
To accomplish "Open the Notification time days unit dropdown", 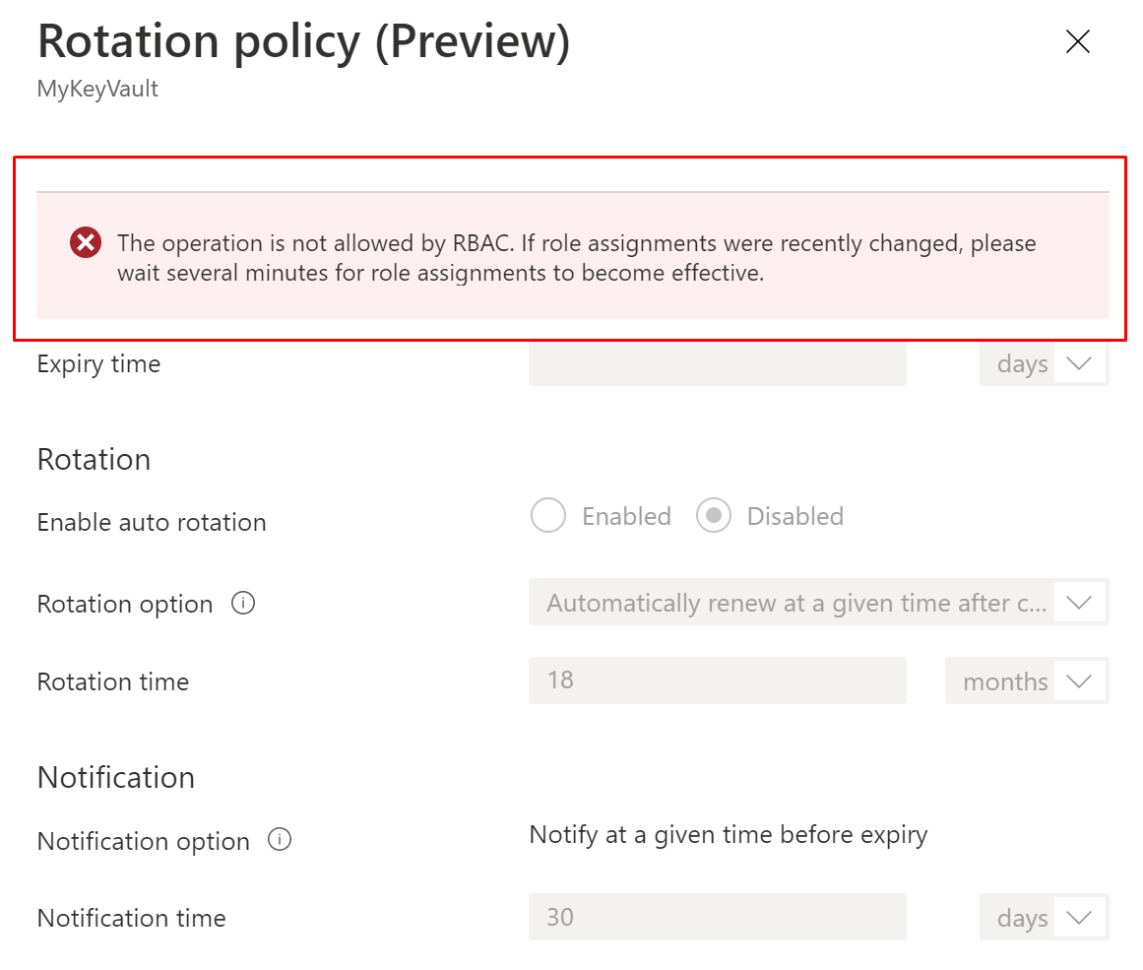I will 1044,918.
